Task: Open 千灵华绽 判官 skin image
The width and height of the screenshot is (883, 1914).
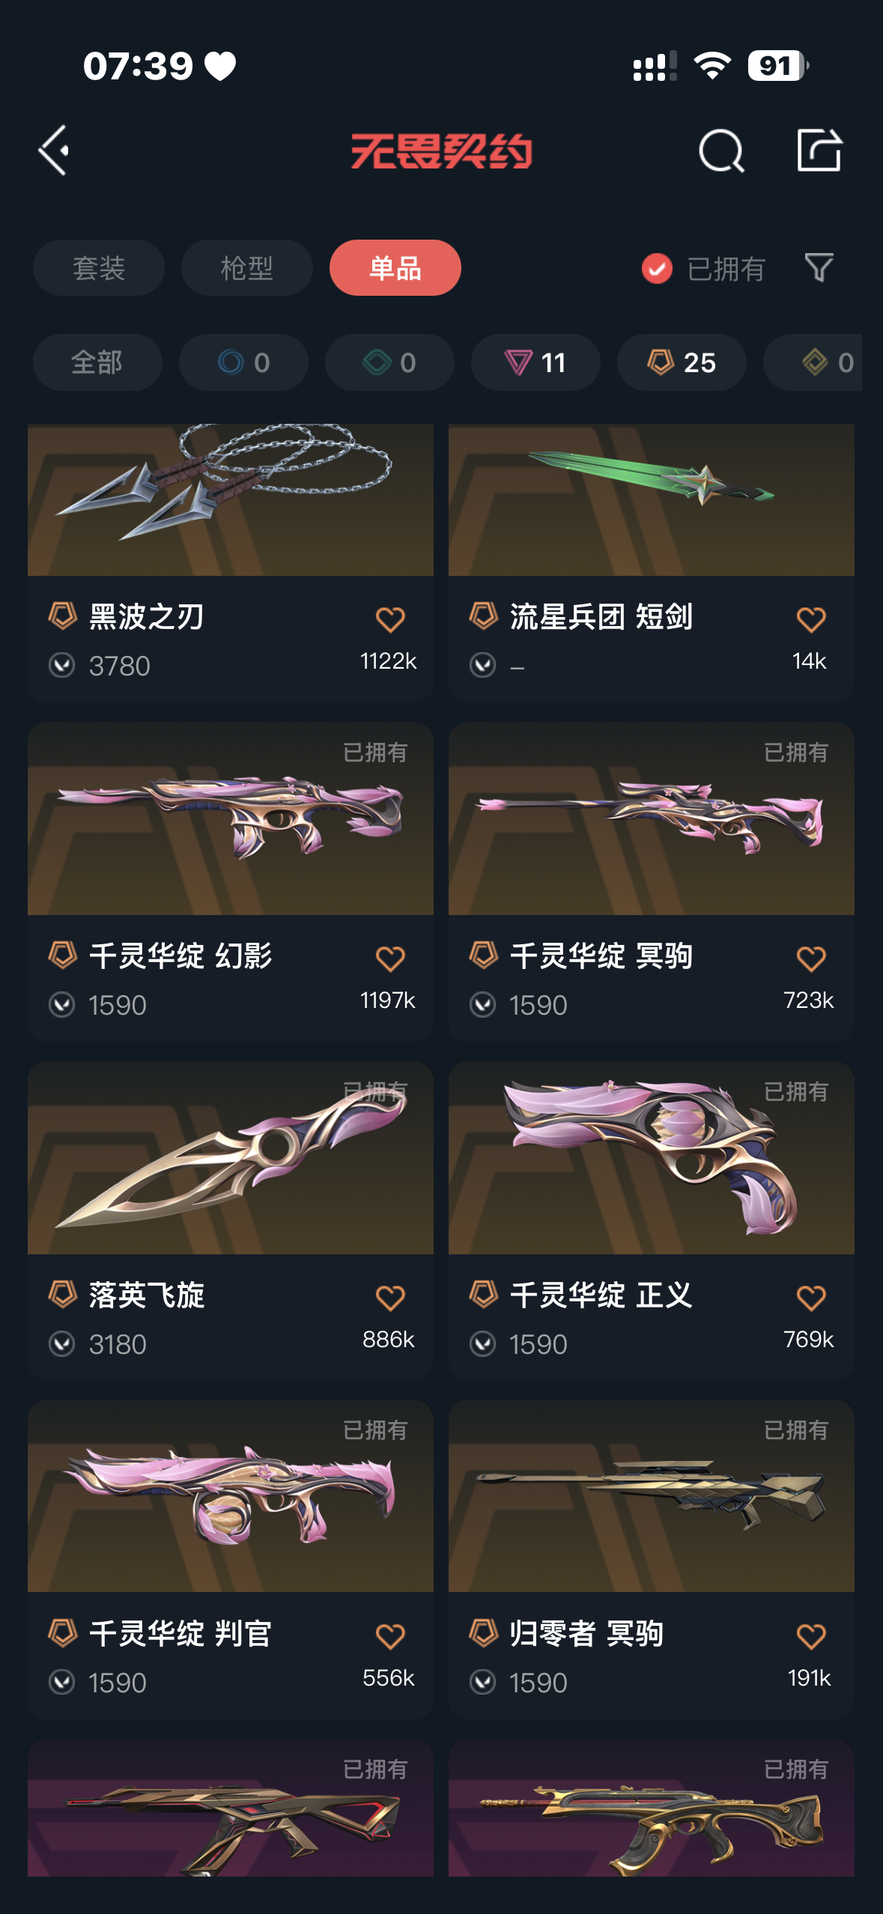Action: 230,1496
